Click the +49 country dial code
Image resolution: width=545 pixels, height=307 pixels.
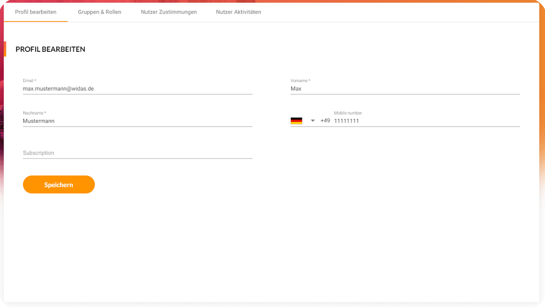click(325, 121)
